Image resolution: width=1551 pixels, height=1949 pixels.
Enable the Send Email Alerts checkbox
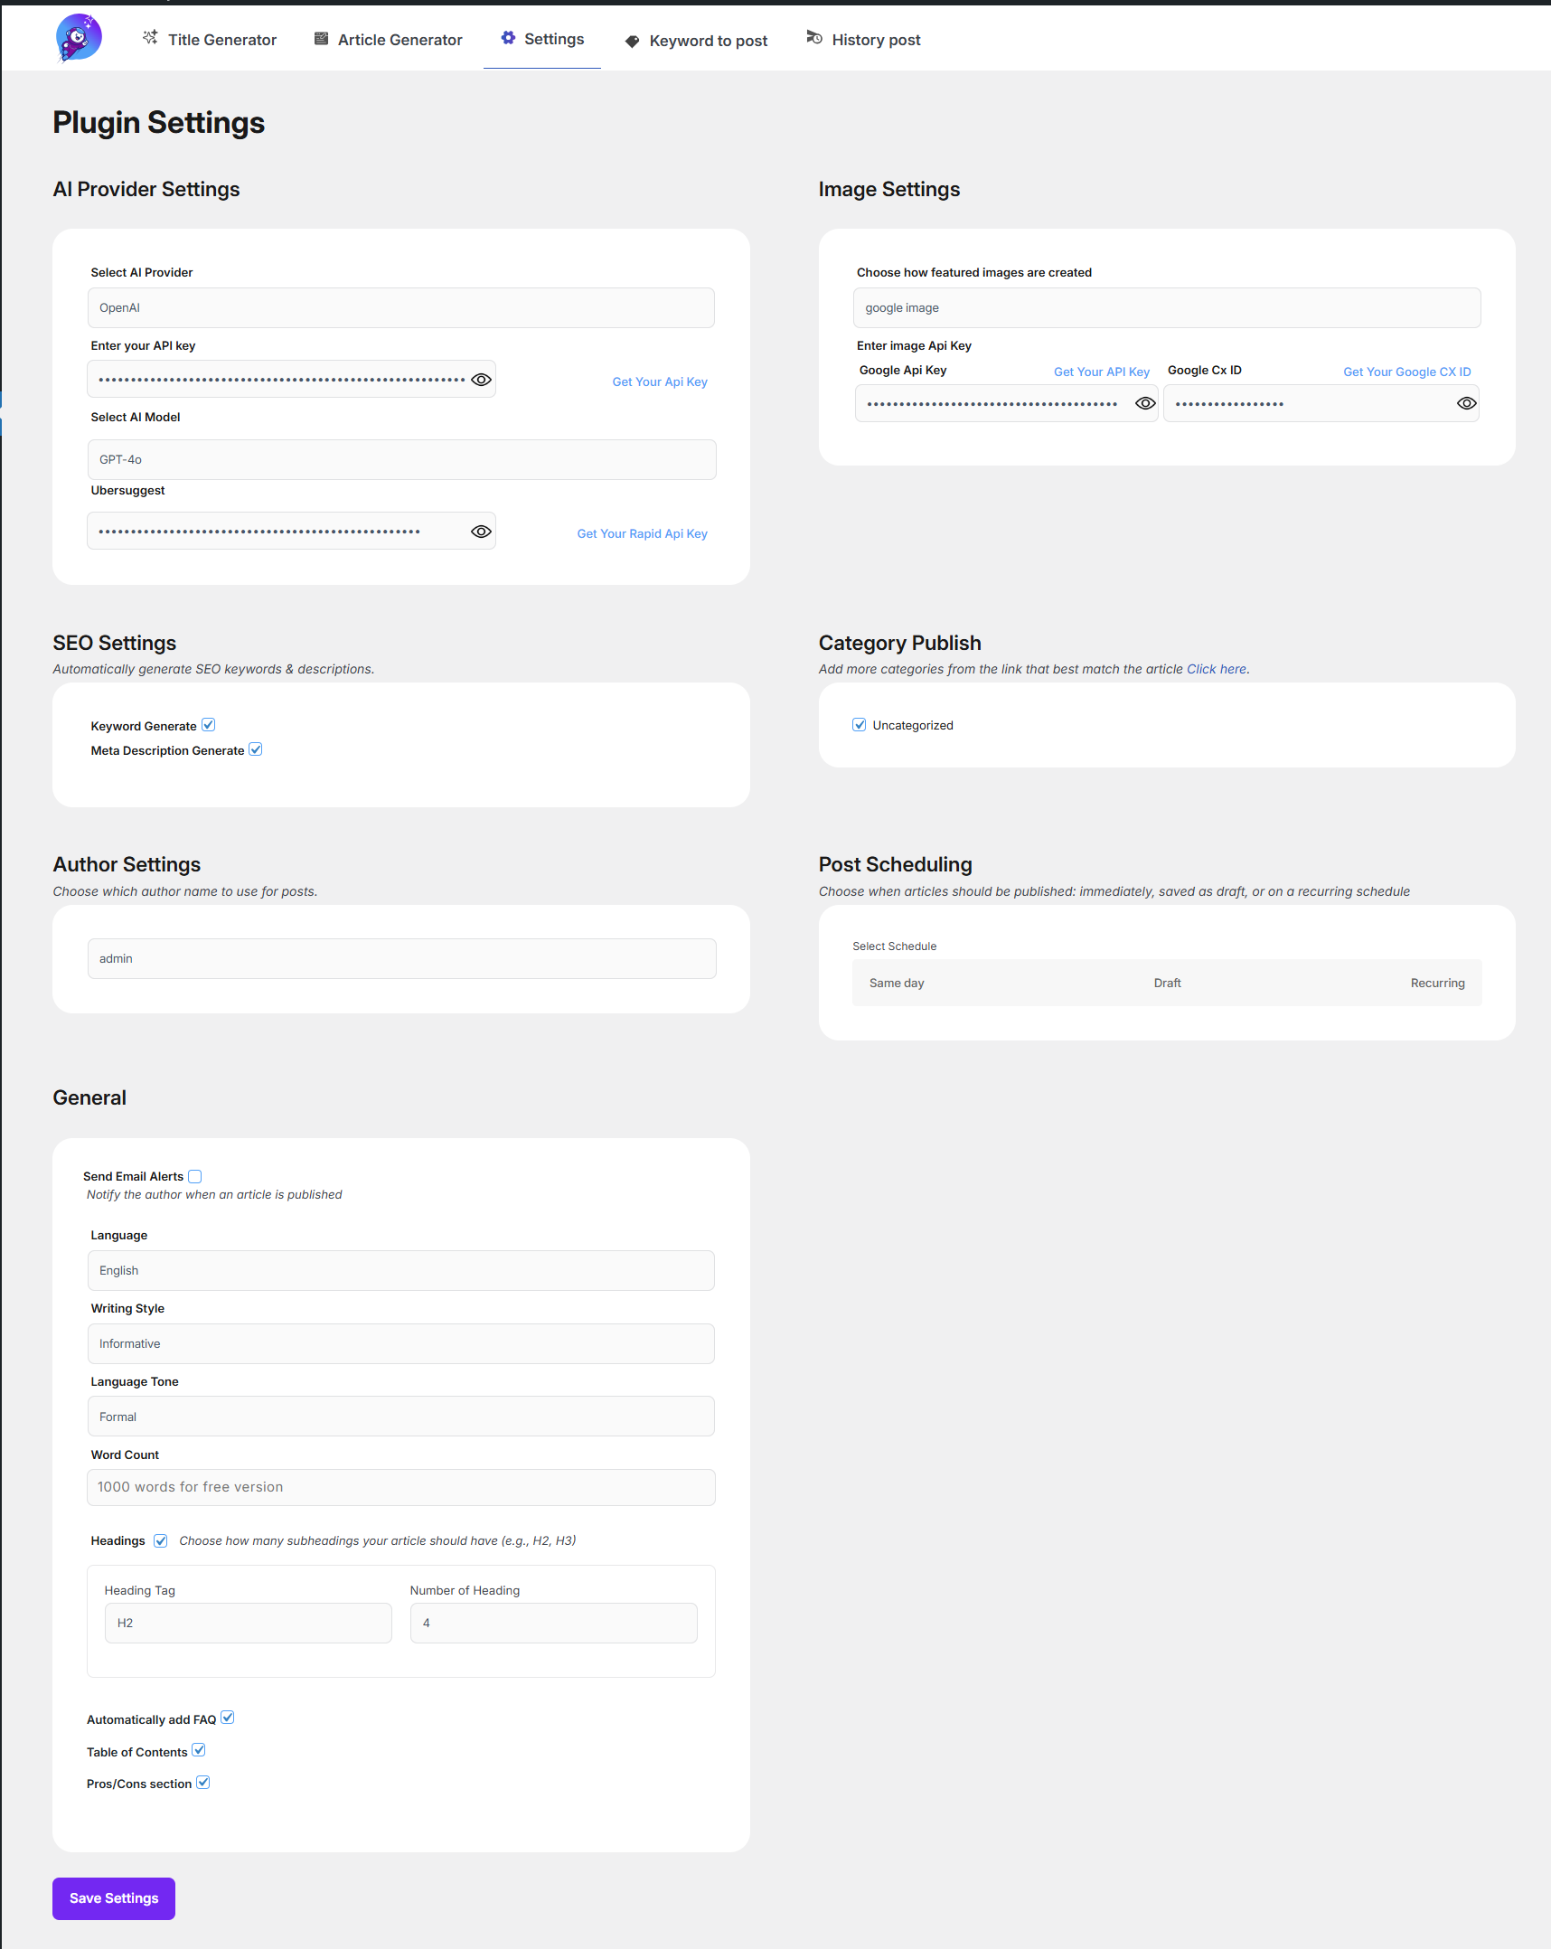point(195,1176)
